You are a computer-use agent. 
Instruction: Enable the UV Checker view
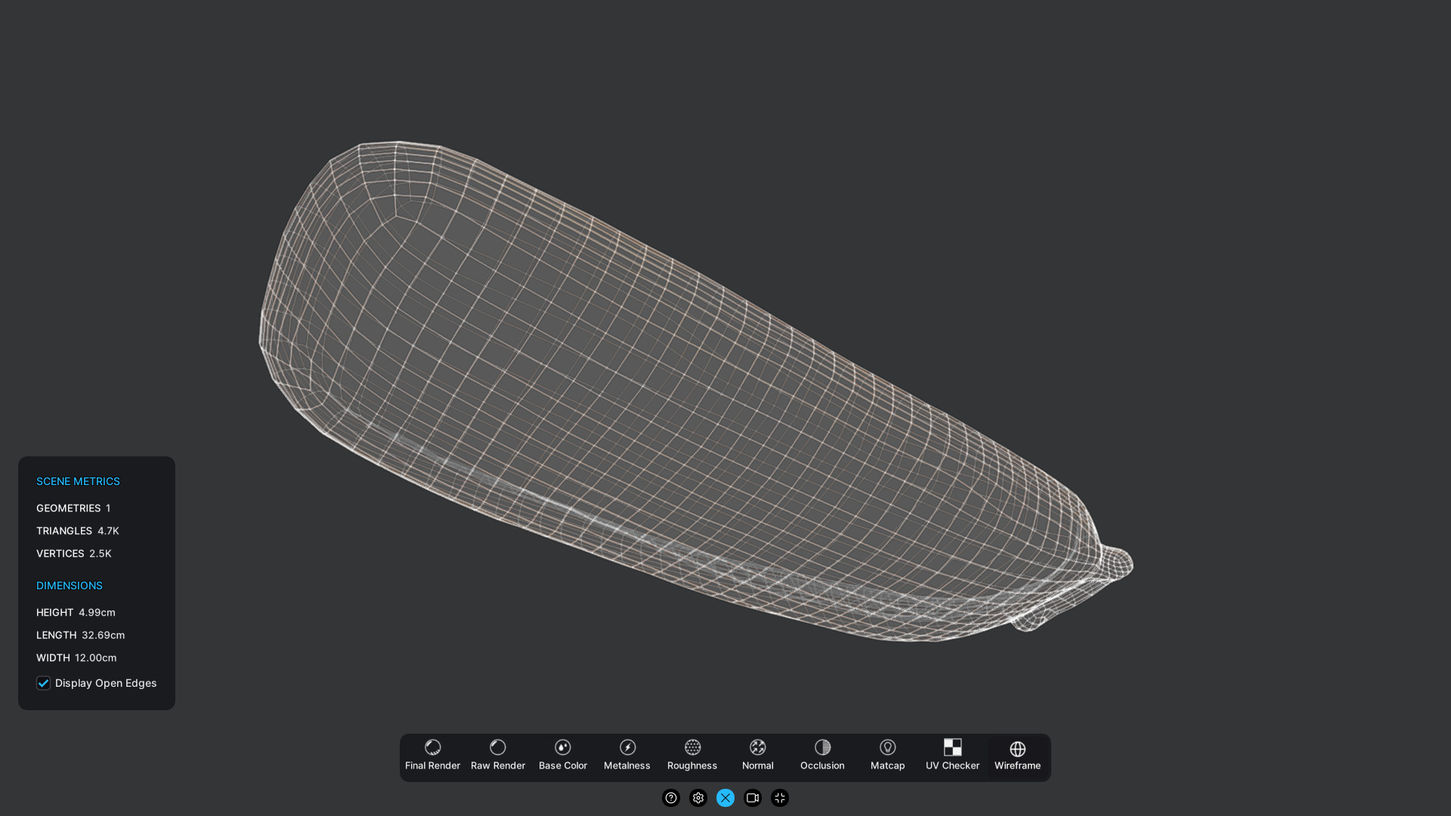point(952,756)
